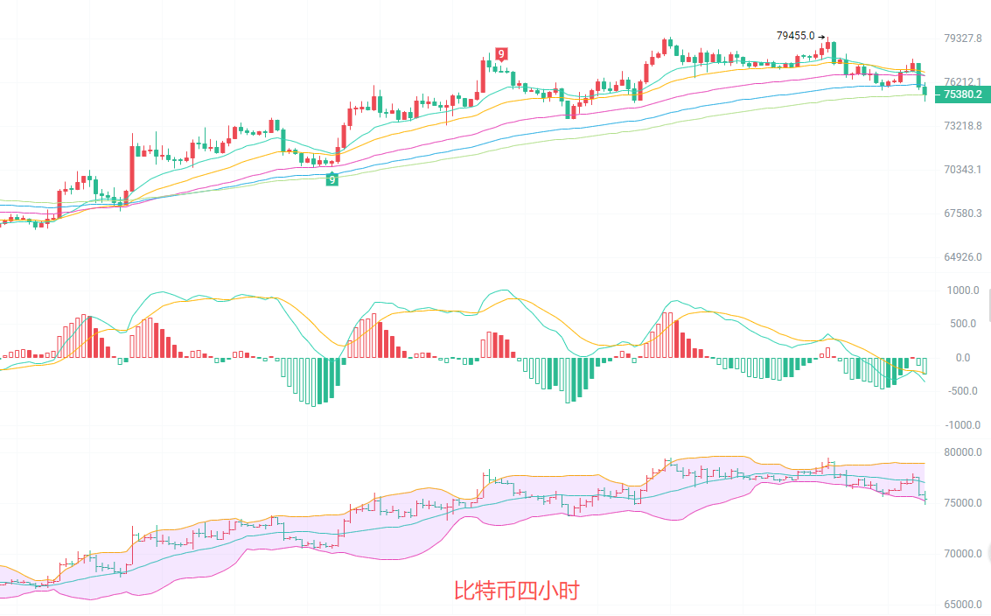The image size is (991, 616).
Task: Click the -500.0 MACD axis label
Action: point(965,391)
